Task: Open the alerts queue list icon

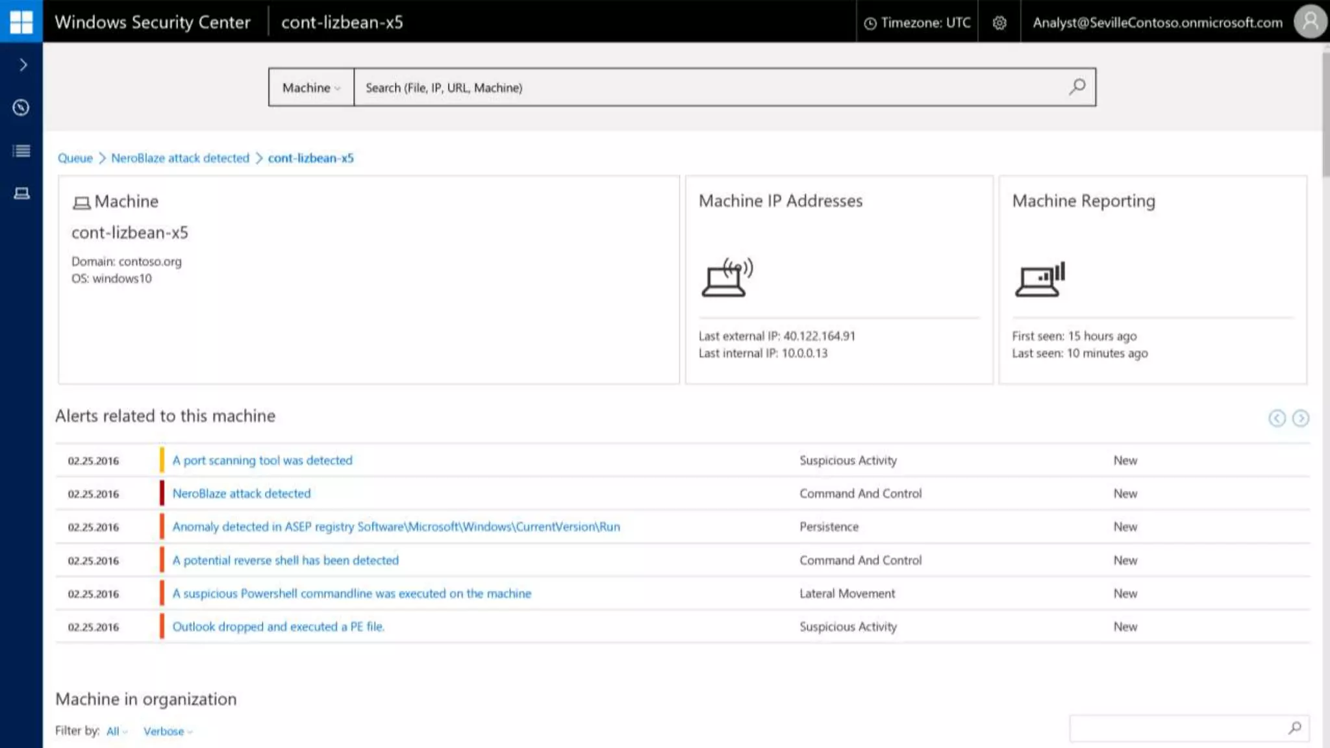Action: (21, 151)
